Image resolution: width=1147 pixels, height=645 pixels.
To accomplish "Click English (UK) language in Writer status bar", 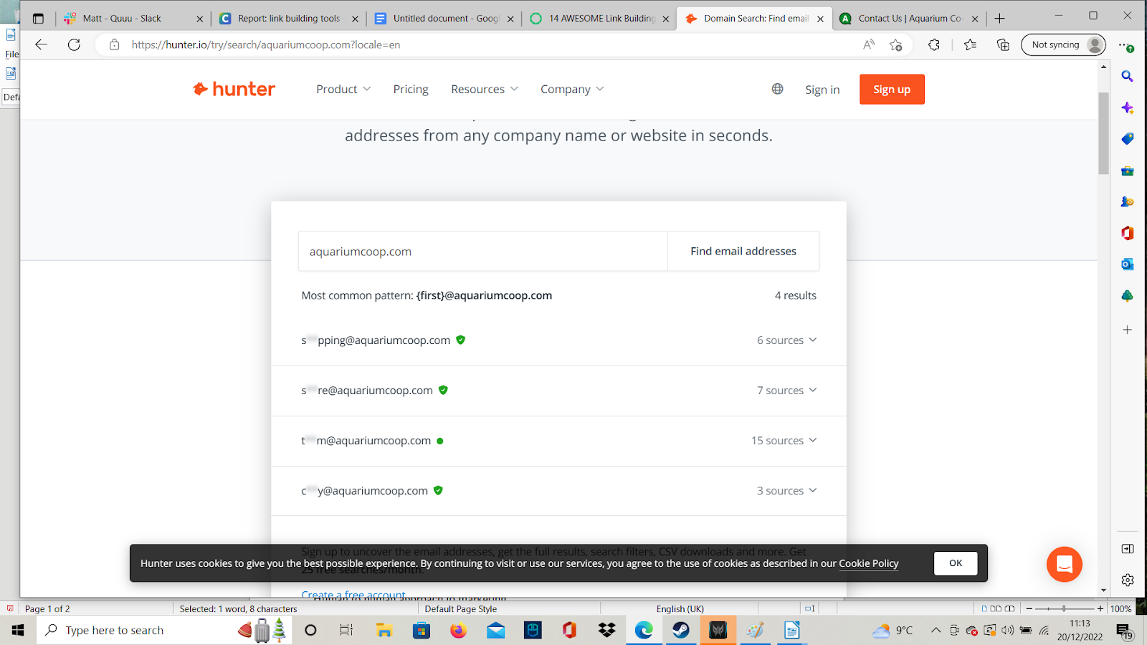I will (x=680, y=608).
